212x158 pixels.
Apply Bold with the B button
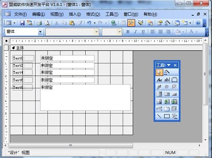tap(128, 32)
